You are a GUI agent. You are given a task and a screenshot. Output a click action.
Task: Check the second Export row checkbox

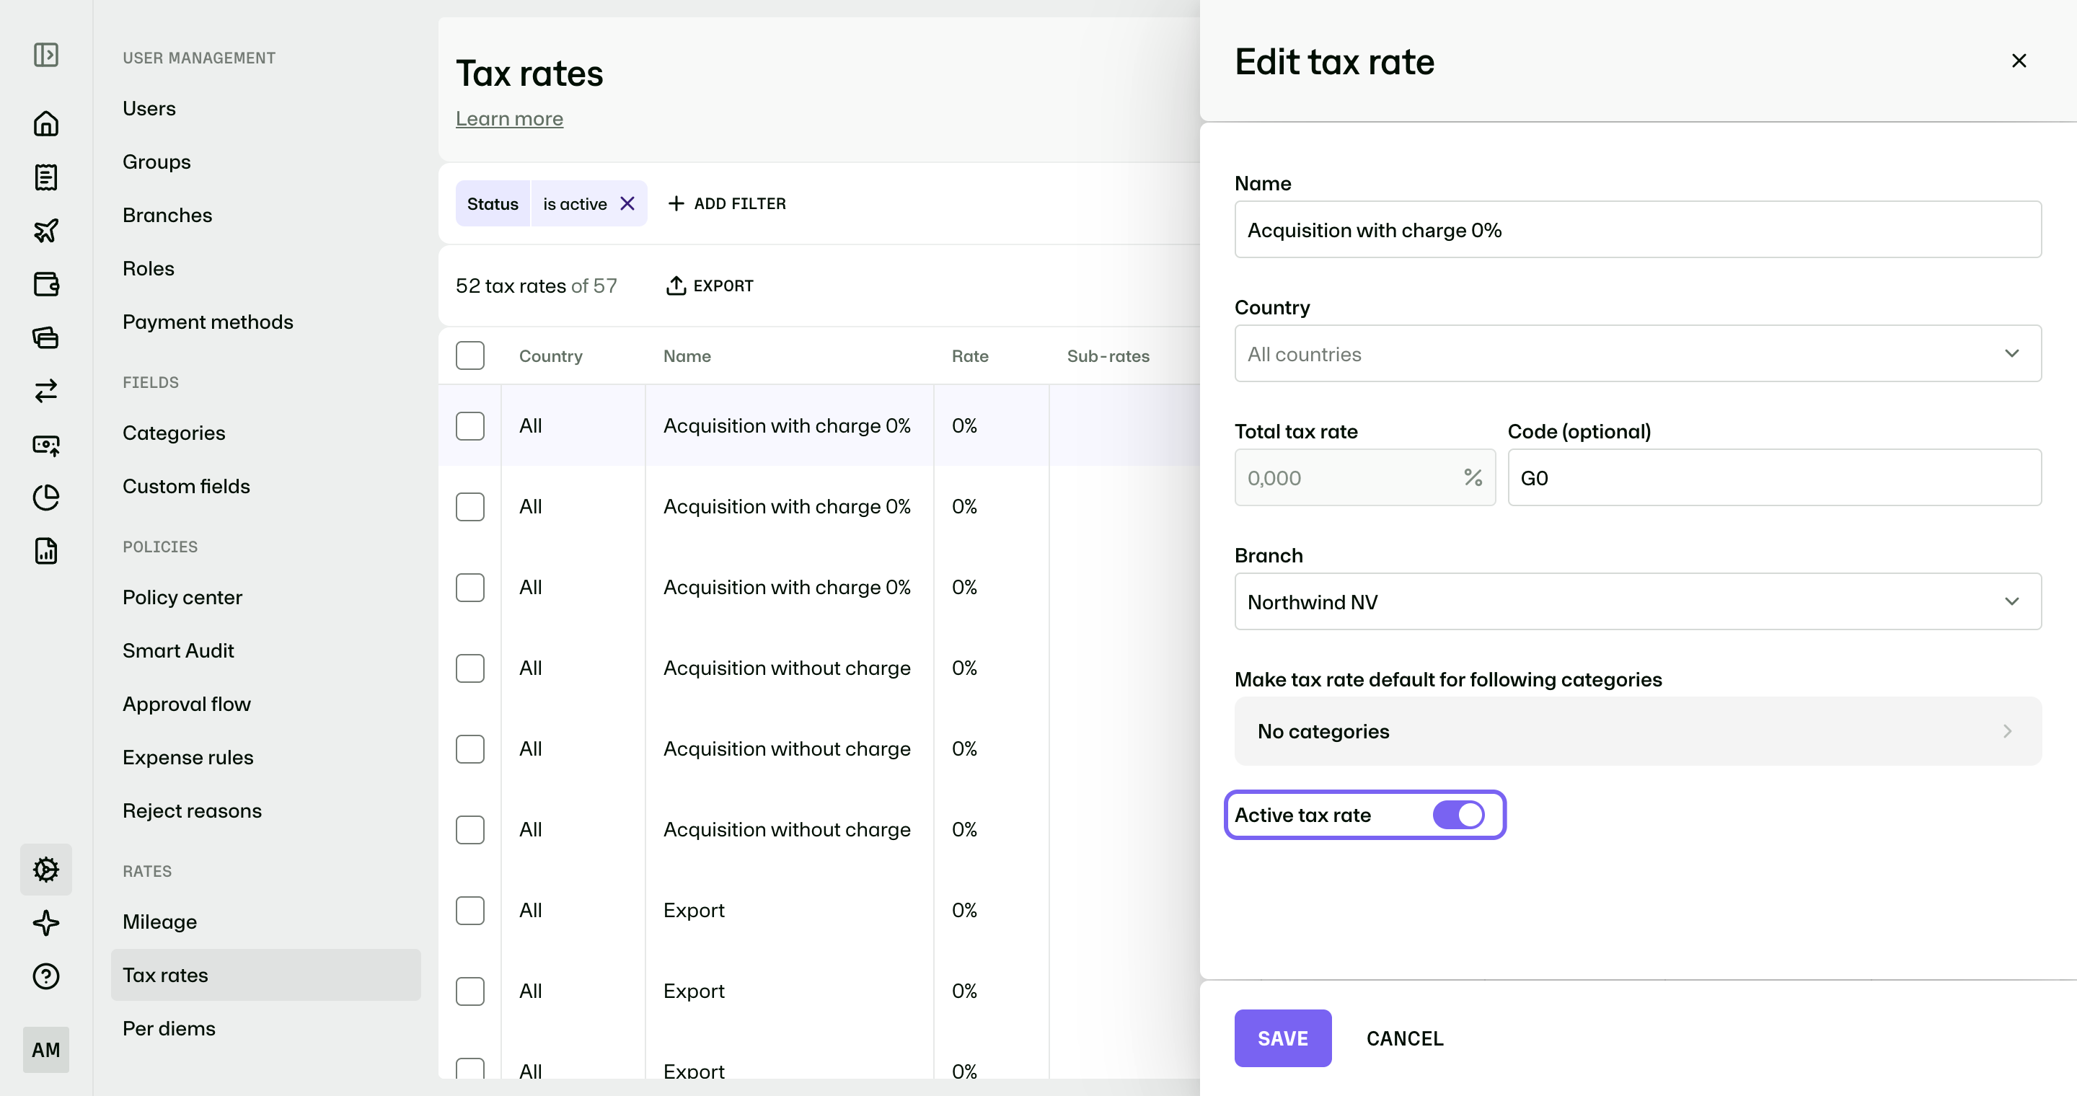click(x=470, y=991)
